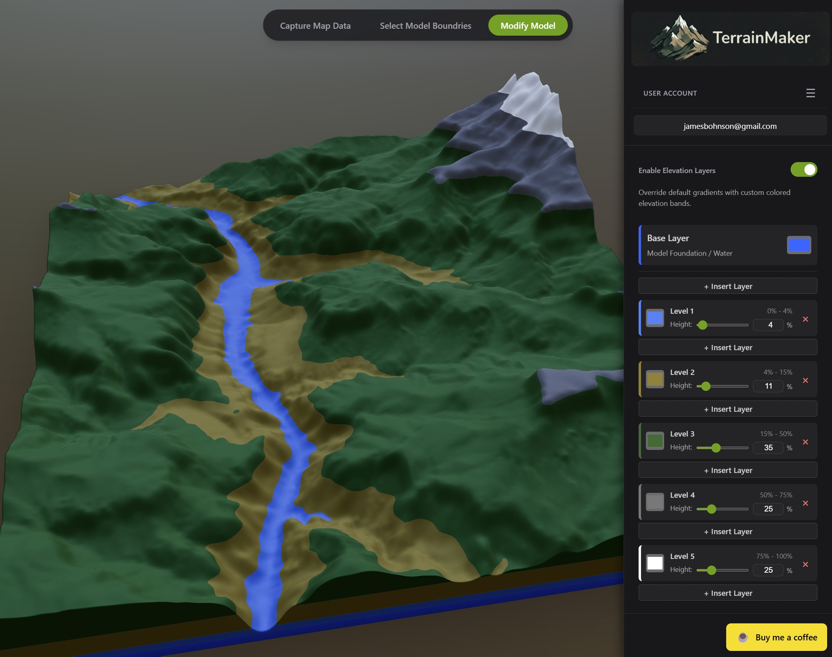Open the User Account hamburger menu
The image size is (832, 657).
click(x=810, y=93)
